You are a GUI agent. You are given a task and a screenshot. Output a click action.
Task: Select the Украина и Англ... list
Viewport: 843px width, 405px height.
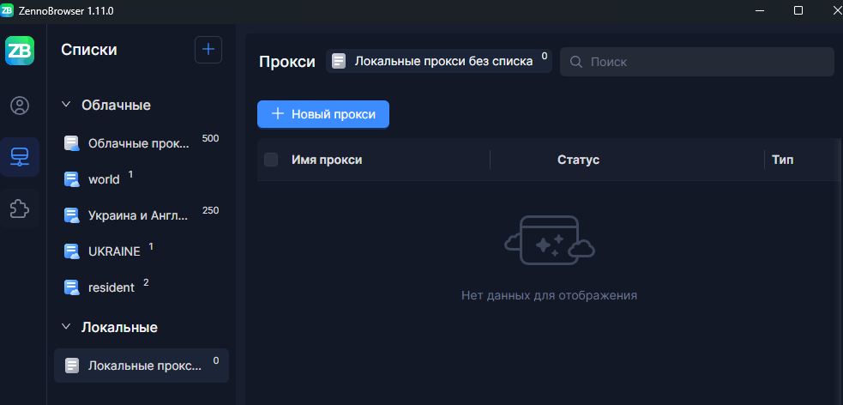coord(142,215)
